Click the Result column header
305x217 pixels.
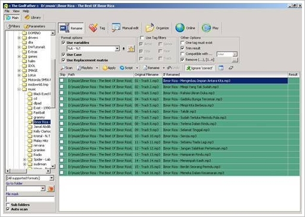tap(293, 75)
